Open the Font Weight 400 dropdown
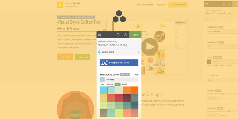Viewport: 238px width, 119px height. [x=222, y=47]
